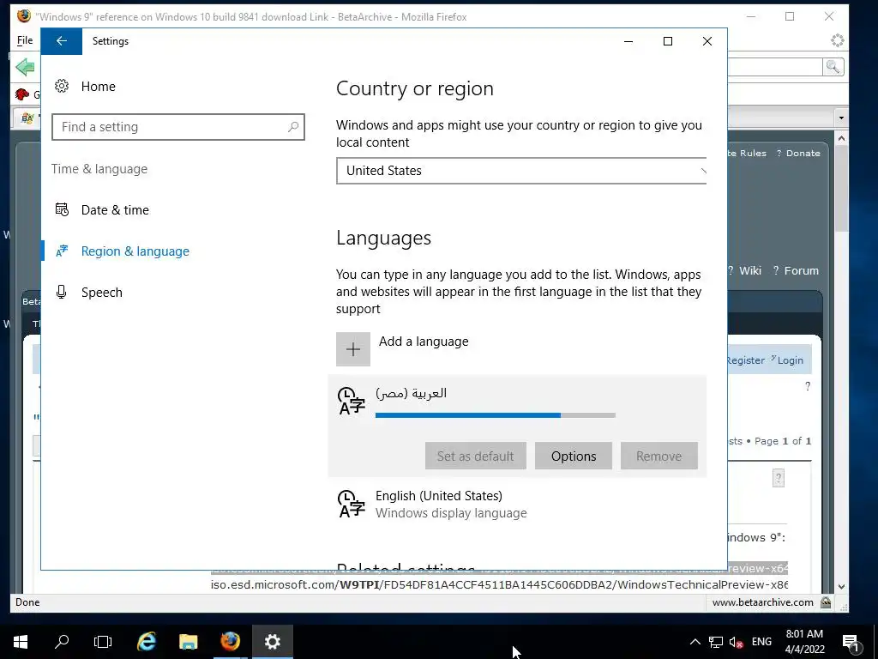
Task: Click the Arabic language pack icon
Action: pyautogui.click(x=351, y=402)
